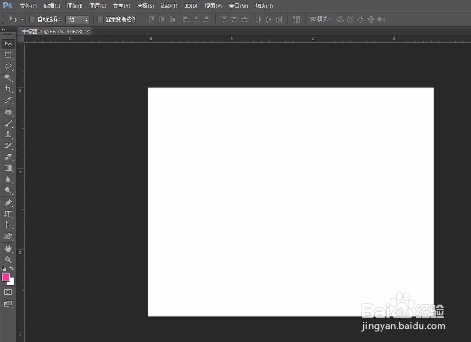
Task: Open the 帮助(H) menu
Action: (264, 6)
